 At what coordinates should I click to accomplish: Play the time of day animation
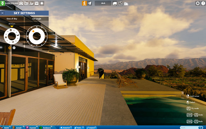pyautogui.click(x=14, y=48)
